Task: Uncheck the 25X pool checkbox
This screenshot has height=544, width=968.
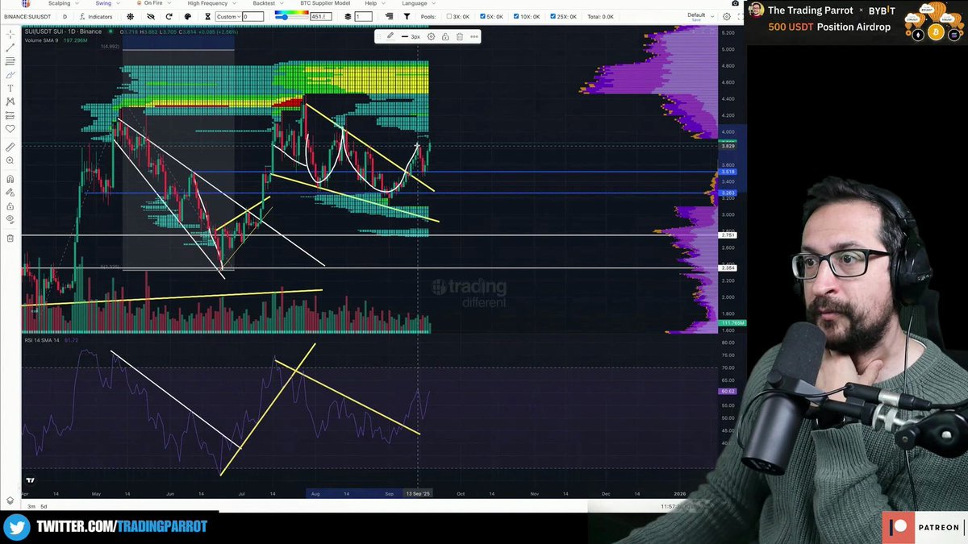Action: 554,16
